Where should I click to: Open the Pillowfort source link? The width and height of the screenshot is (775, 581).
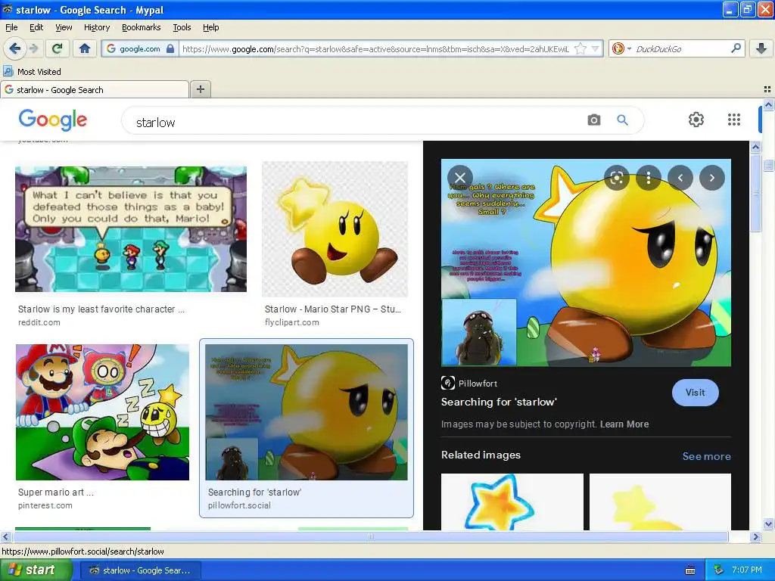(478, 383)
